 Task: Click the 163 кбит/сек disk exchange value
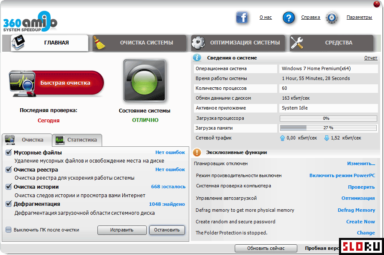[296, 98]
